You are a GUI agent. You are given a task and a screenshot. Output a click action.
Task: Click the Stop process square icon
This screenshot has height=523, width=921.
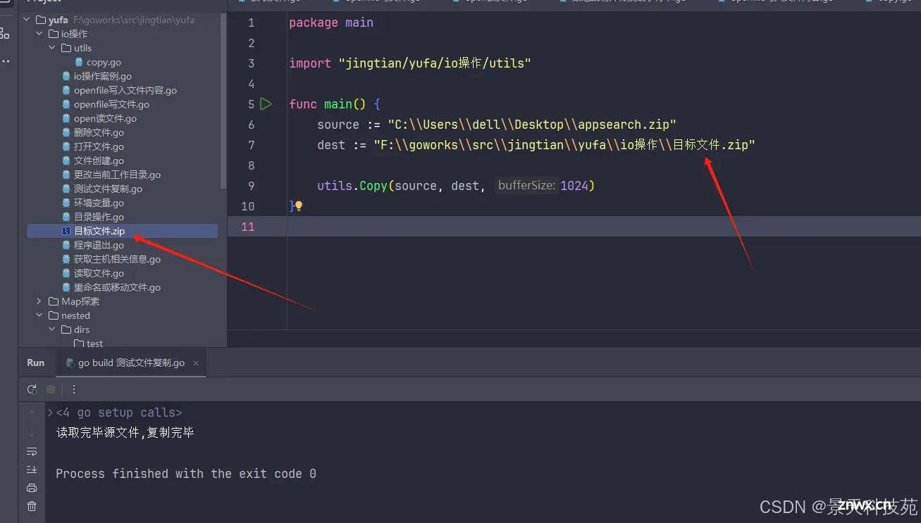click(51, 389)
